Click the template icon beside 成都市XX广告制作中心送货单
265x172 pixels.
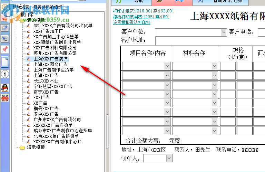coord(29,131)
